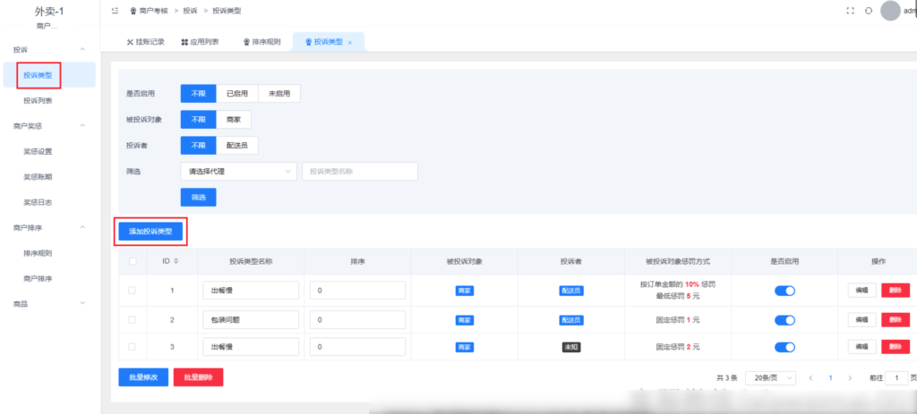Image resolution: width=917 pixels, height=414 pixels.
Task: Collapse the sidebar with the menu fold icon
Action: click(115, 11)
